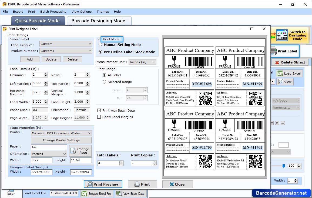
Task: Expand the Label Product dropdown
Action: click(66, 44)
